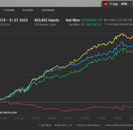Click the 250,000 x-axis label

(68, 118)
